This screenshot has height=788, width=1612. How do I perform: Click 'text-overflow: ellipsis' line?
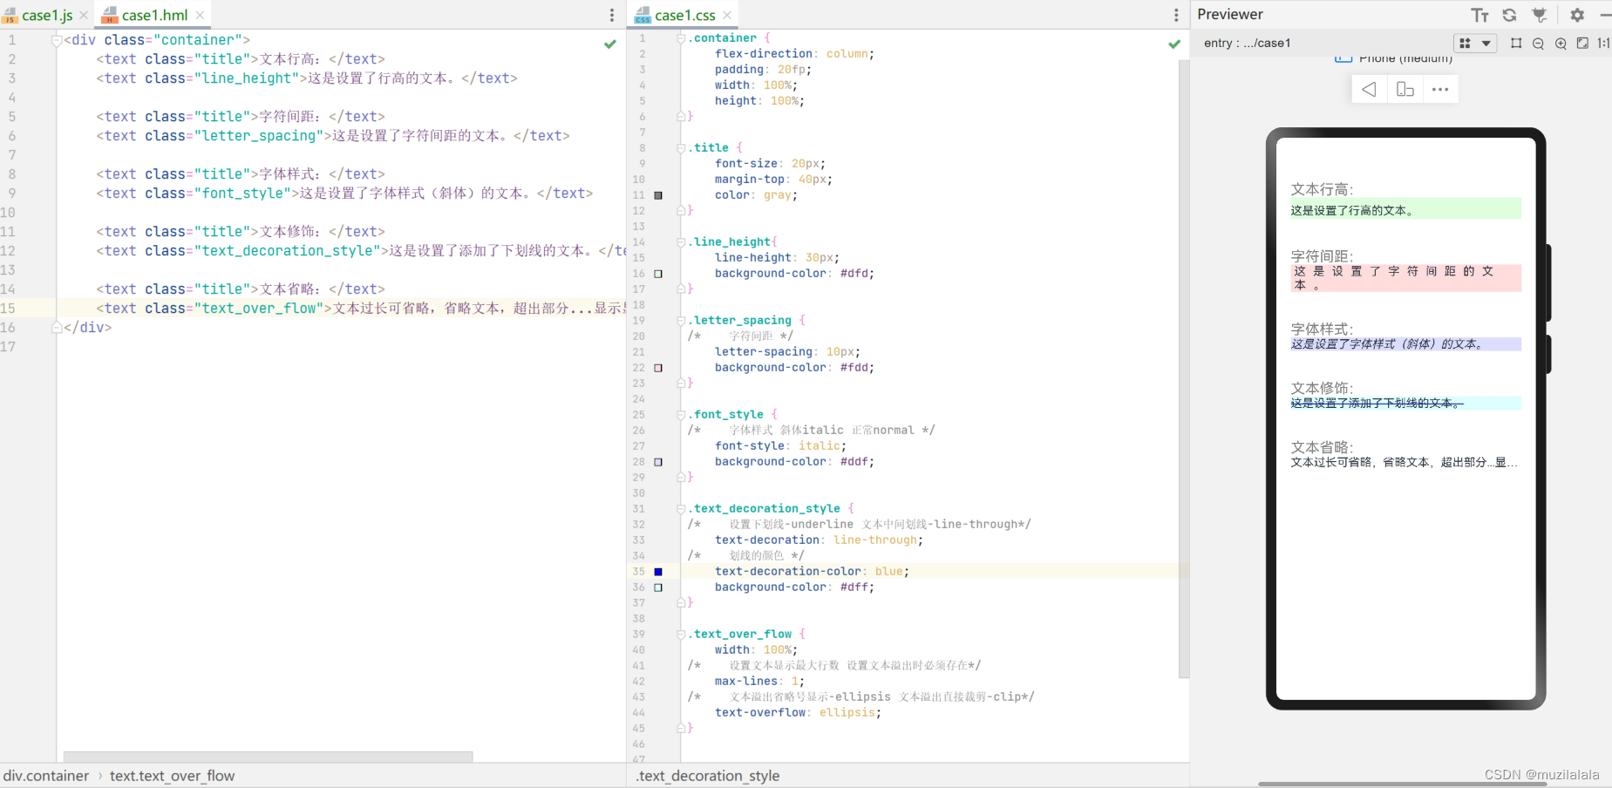[798, 713]
